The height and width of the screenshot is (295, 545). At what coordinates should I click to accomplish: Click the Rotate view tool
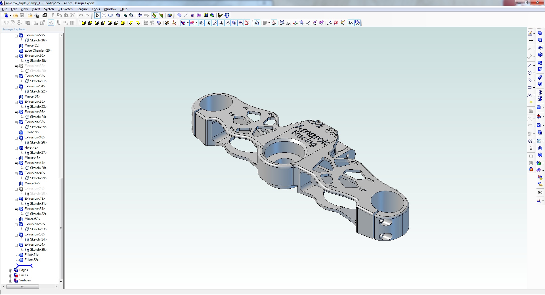110,15
